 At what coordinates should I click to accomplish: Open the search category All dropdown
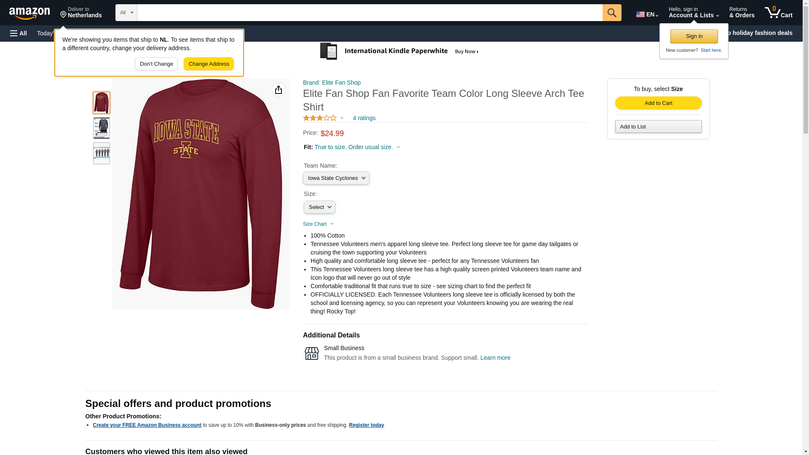(126, 13)
